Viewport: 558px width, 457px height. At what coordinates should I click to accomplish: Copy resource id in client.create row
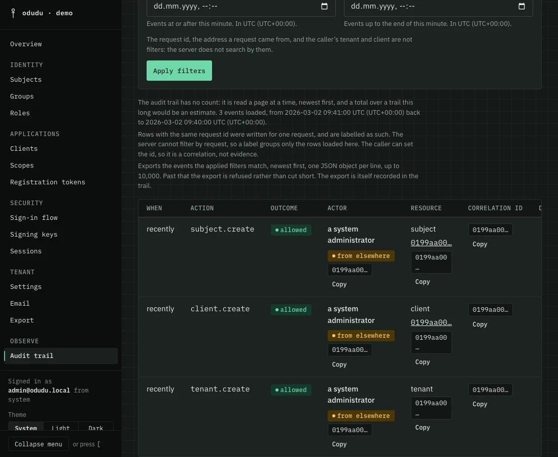[x=423, y=362]
